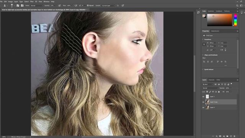Open the workspace switcher icon
The width and height of the screenshot is (245, 138).
point(241,5)
